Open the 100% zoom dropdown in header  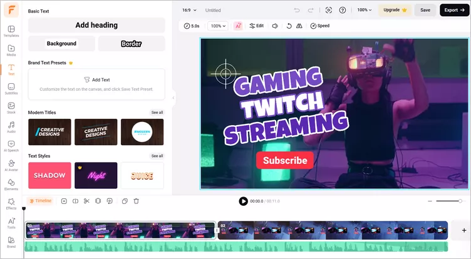365,10
